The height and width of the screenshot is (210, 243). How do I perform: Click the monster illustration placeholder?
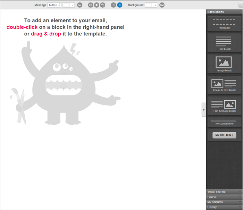tap(65, 83)
